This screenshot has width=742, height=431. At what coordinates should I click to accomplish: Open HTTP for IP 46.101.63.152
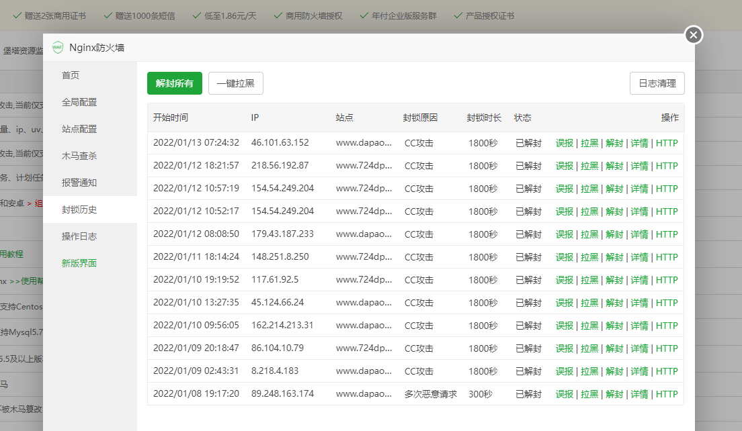[x=667, y=143]
